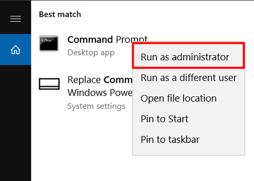Open the hamburger menu in the sidebar

[x=15, y=19]
